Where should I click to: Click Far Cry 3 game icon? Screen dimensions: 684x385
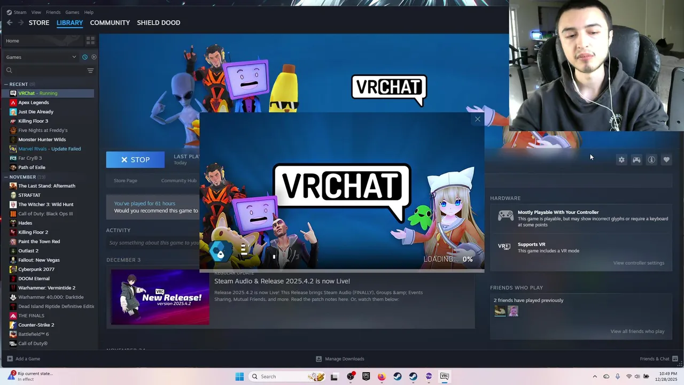tap(13, 158)
